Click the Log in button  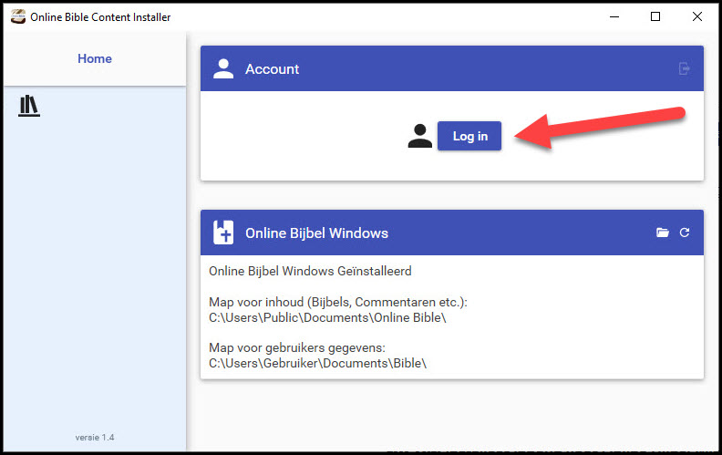[469, 136]
